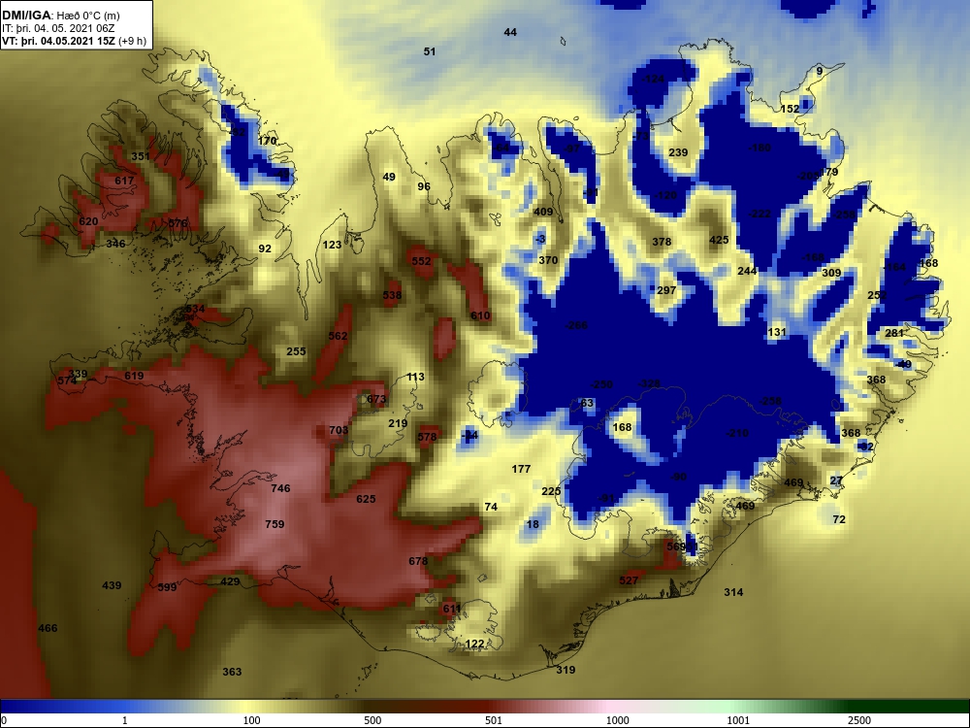
Task: Click the '152' value in the northeast
Action: click(x=790, y=109)
